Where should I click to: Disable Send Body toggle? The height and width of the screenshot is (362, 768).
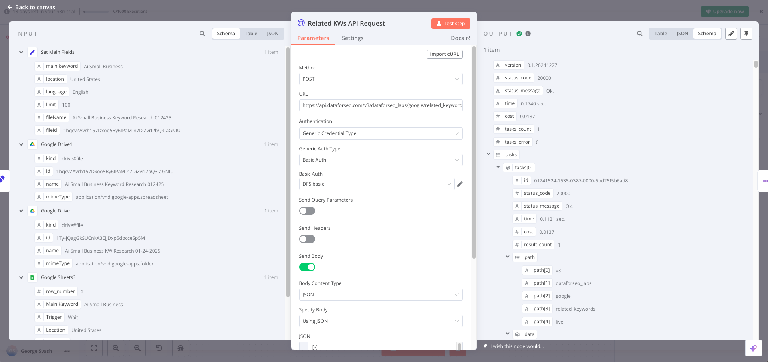click(307, 267)
